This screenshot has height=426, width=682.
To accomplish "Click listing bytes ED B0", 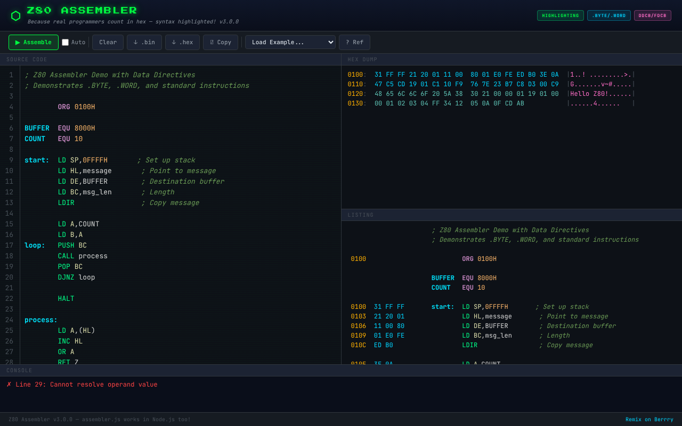I will point(384,345).
